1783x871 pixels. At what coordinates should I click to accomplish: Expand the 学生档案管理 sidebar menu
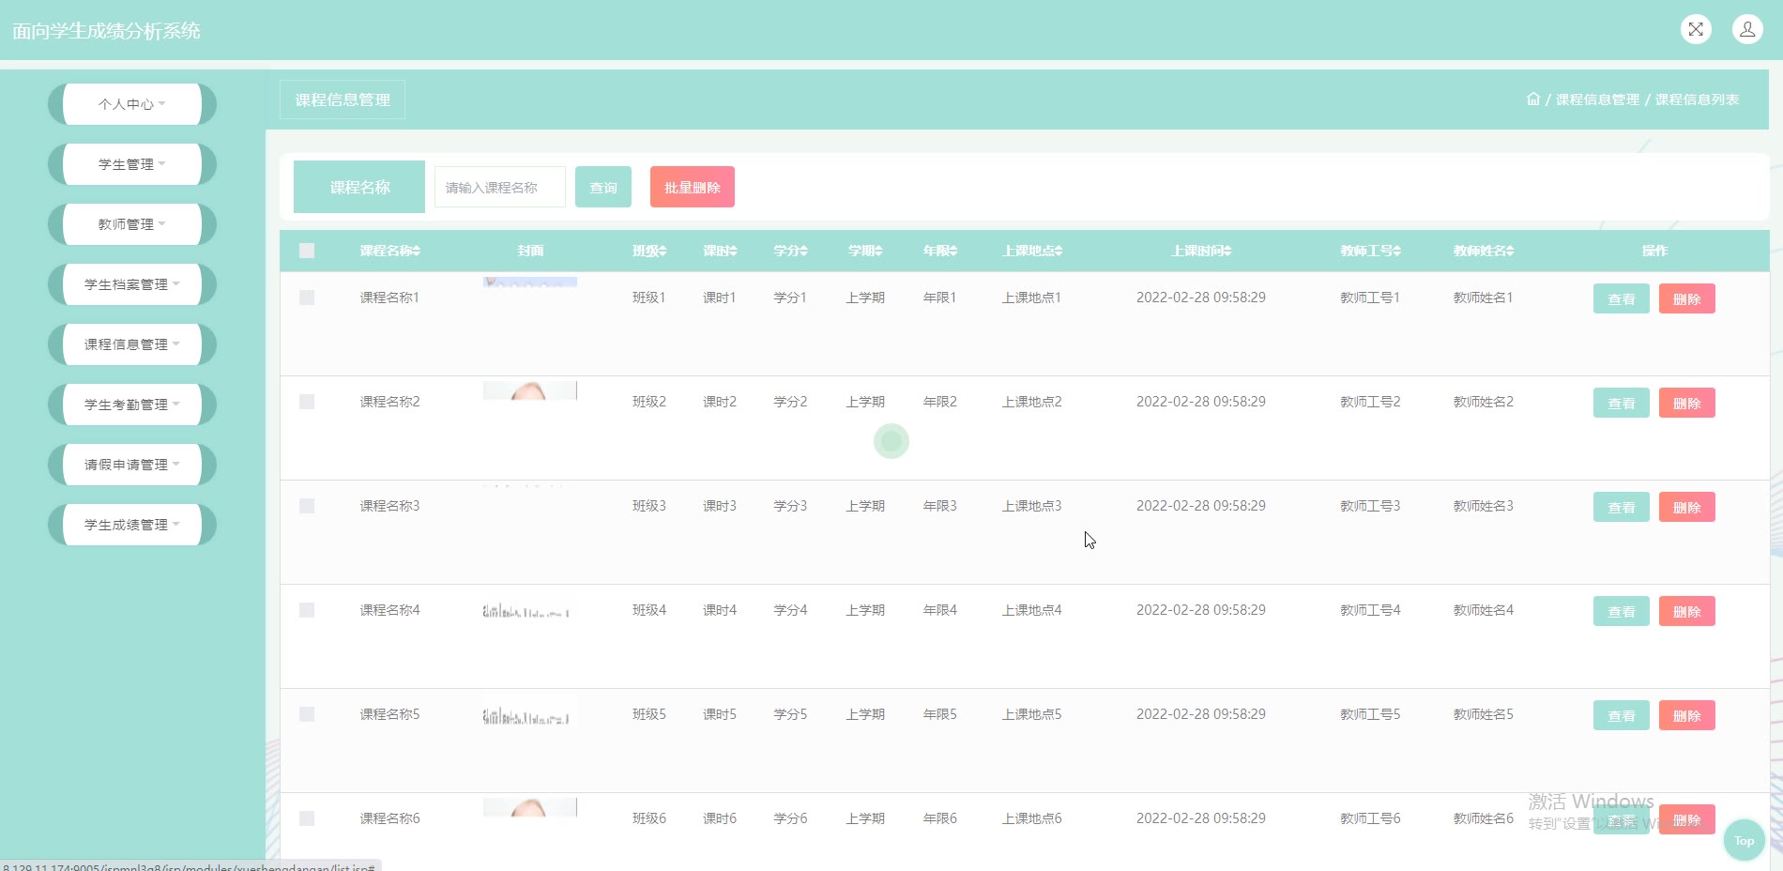click(131, 284)
